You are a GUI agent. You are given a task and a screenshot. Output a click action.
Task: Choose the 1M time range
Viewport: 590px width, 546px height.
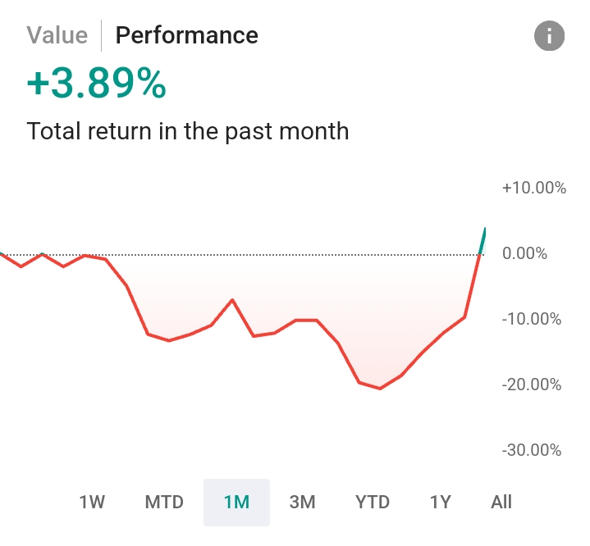(x=236, y=502)
